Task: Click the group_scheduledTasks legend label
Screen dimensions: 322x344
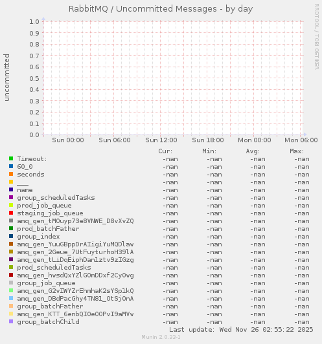Action: [56, 198]
